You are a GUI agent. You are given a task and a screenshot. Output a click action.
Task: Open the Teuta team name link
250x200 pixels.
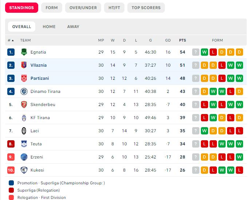click(36, 144)
